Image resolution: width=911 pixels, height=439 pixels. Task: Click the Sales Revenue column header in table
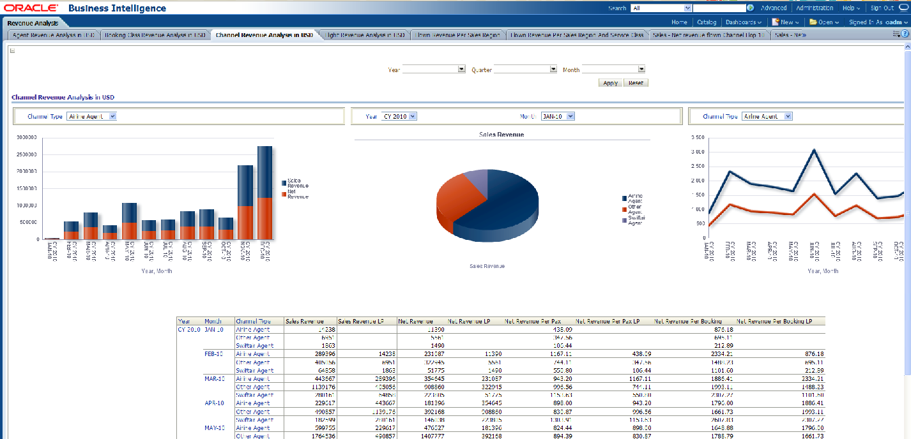coord(304,322)
